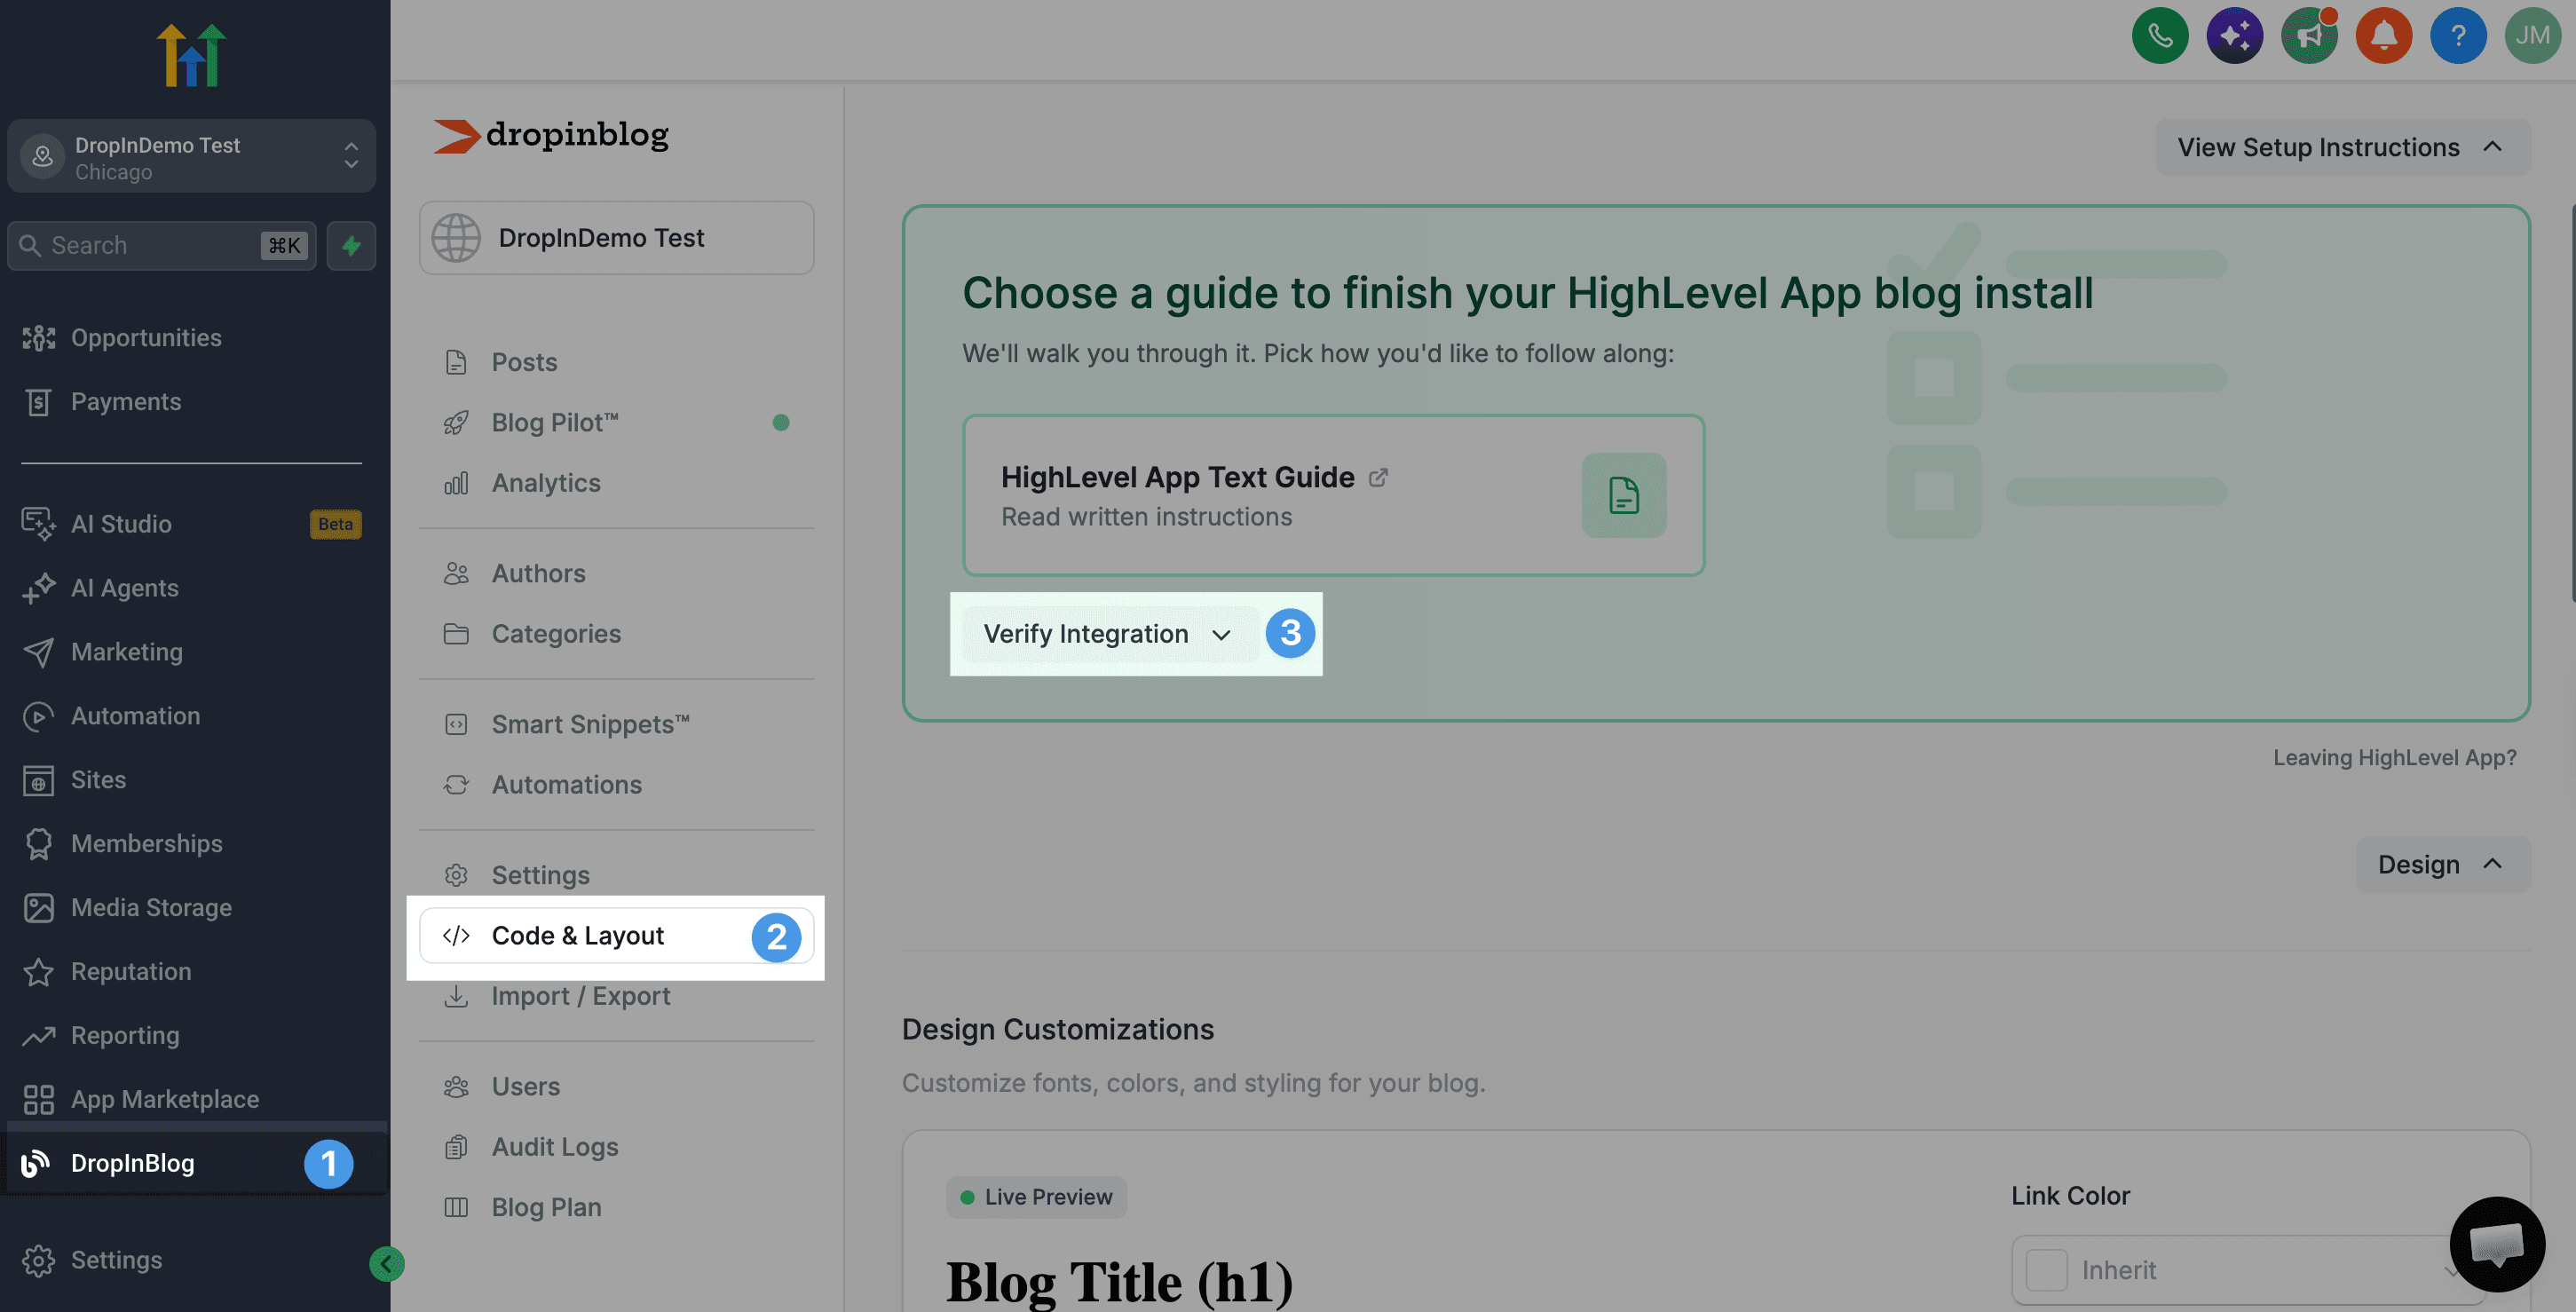Click the Media Storage sidebar icon
The width and height of the screenshot is (2576, 1312).
coord(38,907)
